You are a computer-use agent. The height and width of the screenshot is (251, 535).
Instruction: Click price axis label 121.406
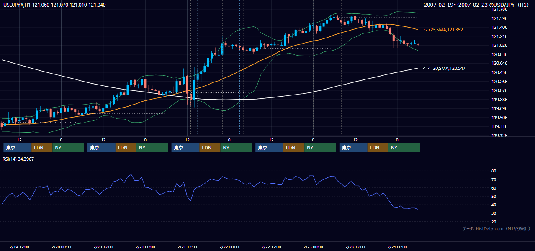499,27
